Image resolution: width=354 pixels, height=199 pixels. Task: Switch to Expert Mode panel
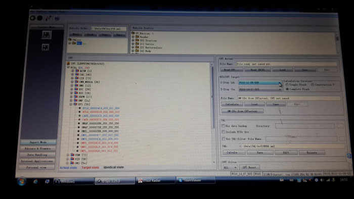tap(38, 142)
